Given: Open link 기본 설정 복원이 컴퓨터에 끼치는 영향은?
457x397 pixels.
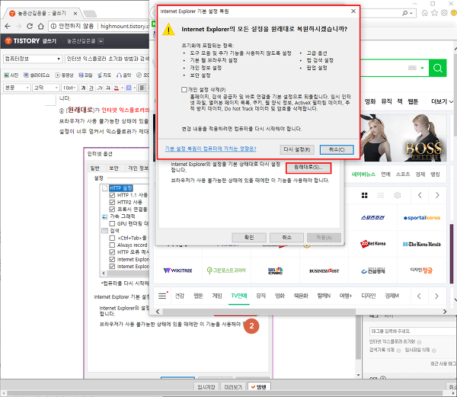Looking at the screenshot, I should click(210, 149).
